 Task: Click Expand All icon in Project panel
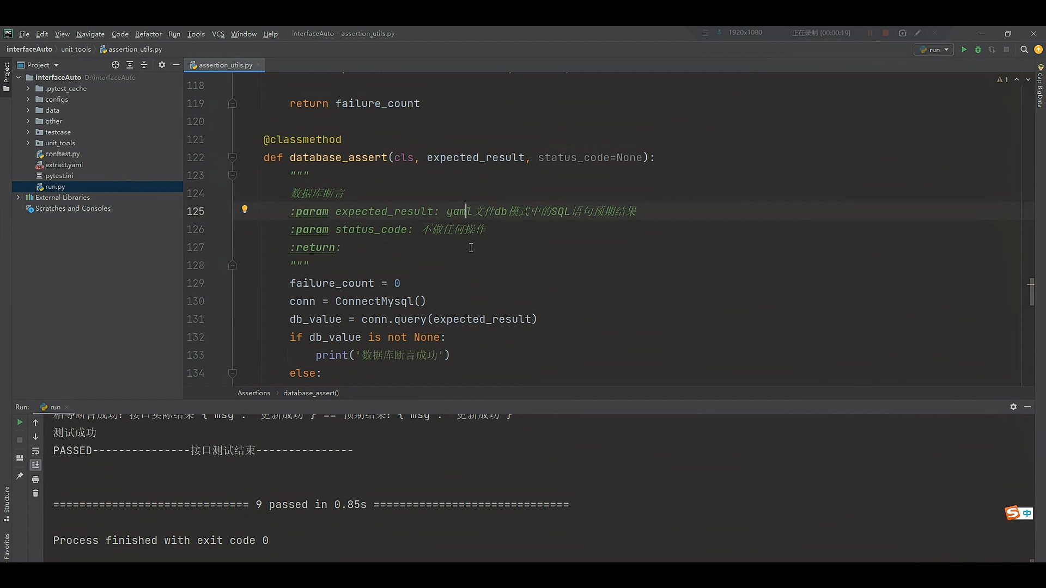point(130,65)
